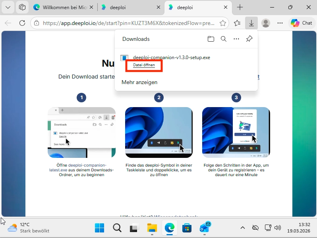Click the cloud sync tray icon
317x238 pixels.
[x=255, y=228]
